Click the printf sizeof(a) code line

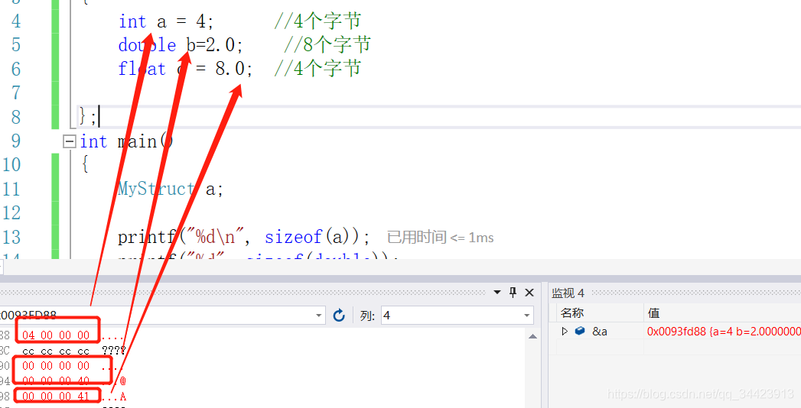pos(244,237)
